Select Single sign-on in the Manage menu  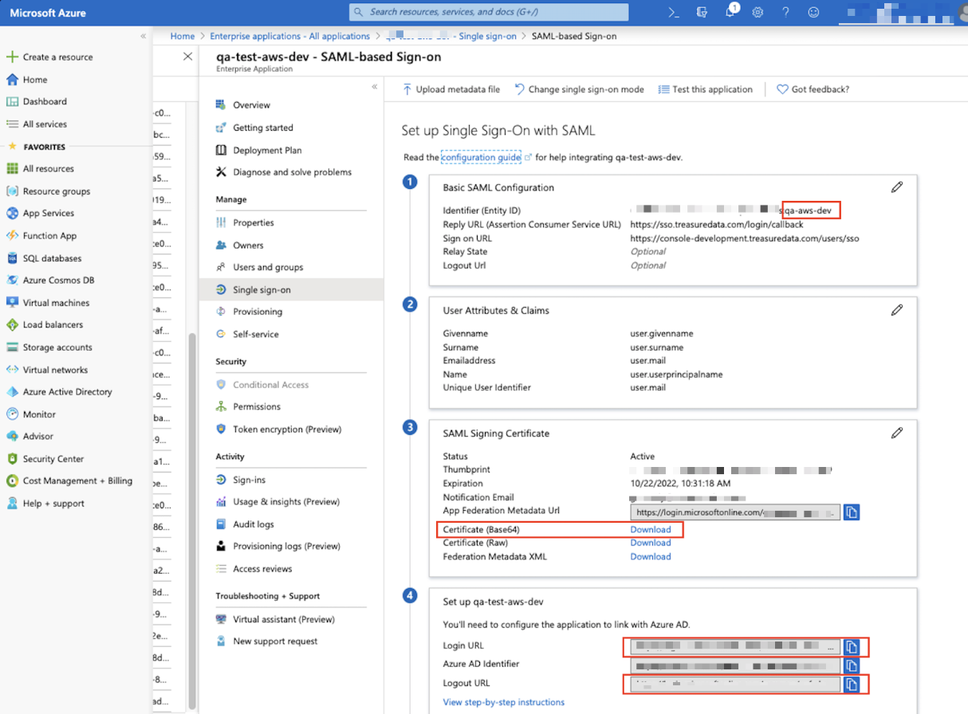coord(262,290)
